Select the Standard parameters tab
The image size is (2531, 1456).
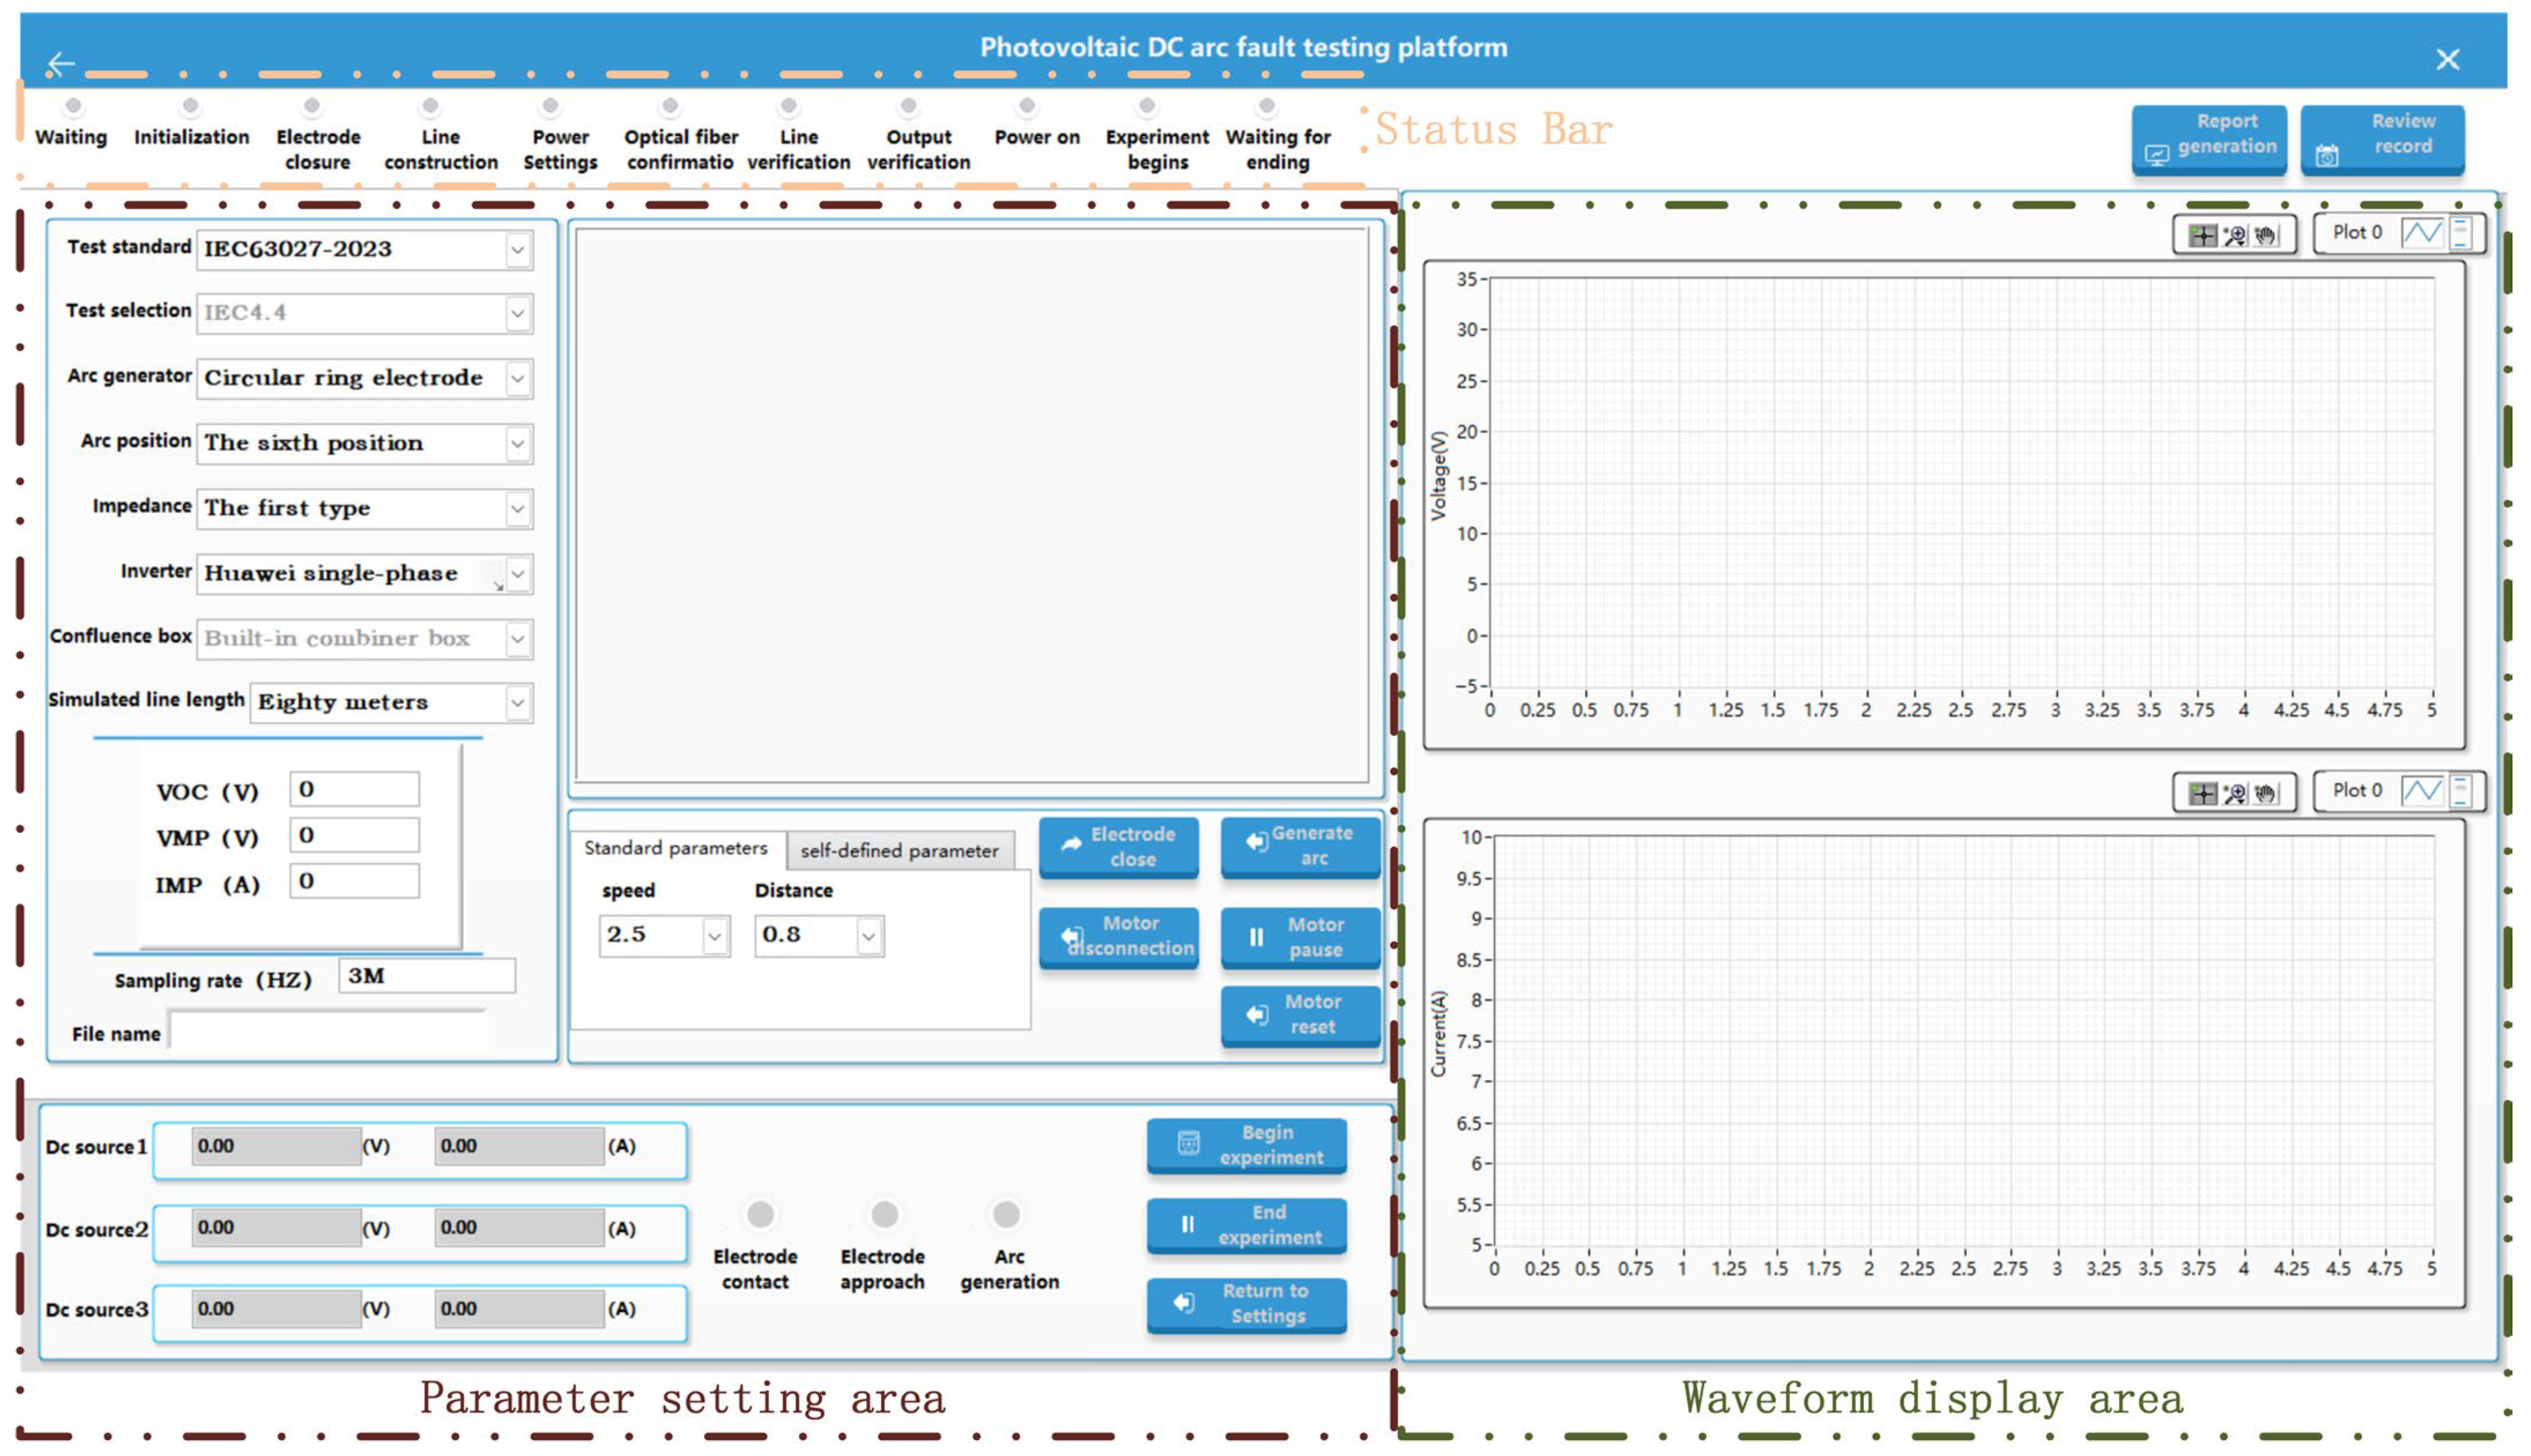click(x=675, y=848)
